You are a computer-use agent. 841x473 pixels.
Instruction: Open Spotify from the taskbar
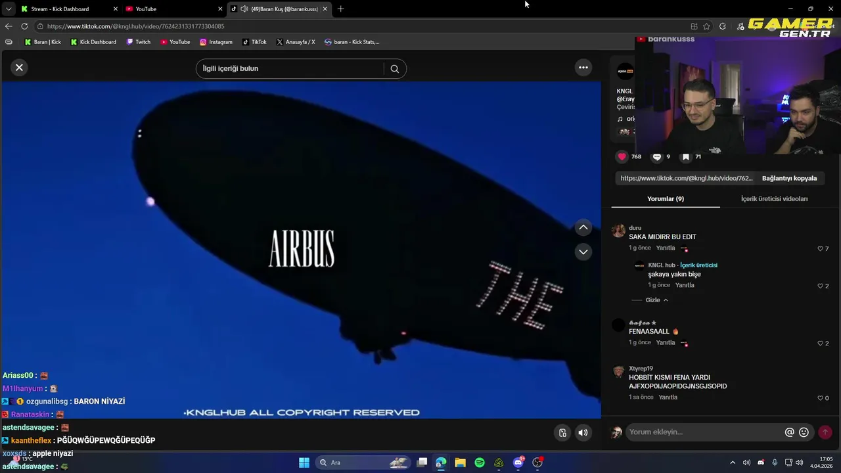pos(480,462)
